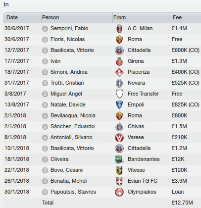The width and height of the screenshot is (201, 208).
Task: Sort by the Fee column header
Action: [x=186, y=18]
